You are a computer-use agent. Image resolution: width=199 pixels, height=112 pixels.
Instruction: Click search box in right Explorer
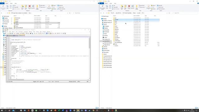(184, 13)
